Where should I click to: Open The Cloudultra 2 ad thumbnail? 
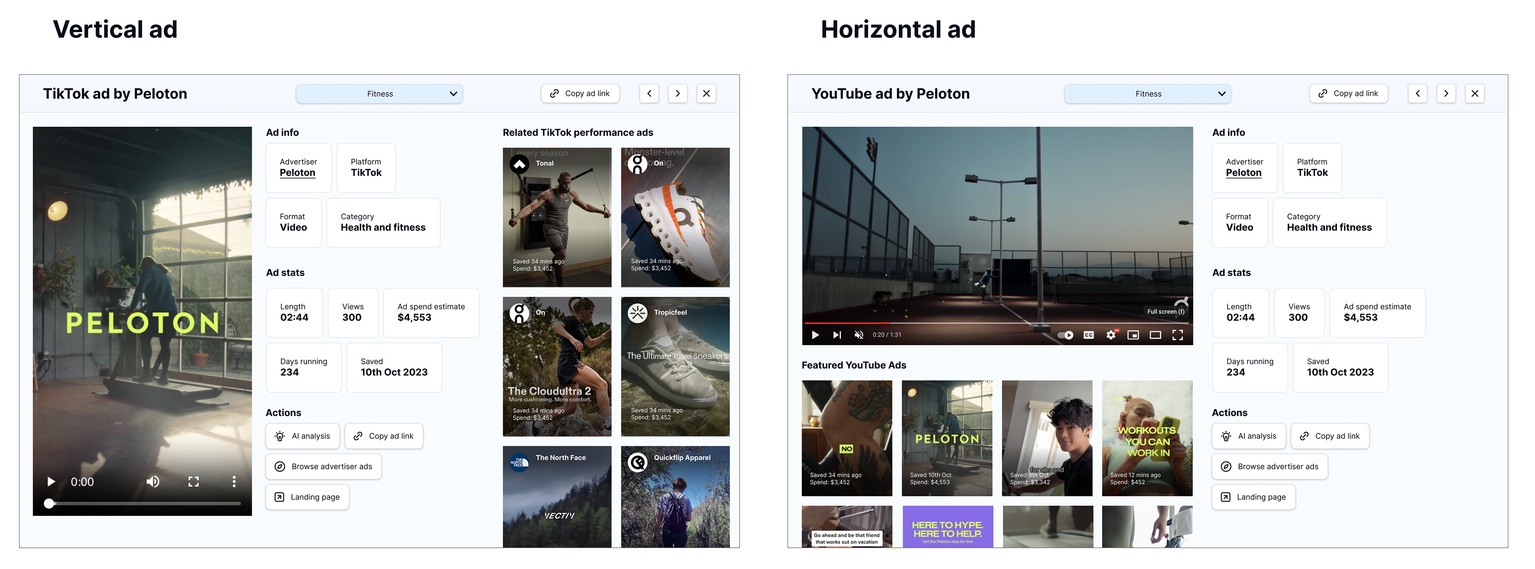557,366
